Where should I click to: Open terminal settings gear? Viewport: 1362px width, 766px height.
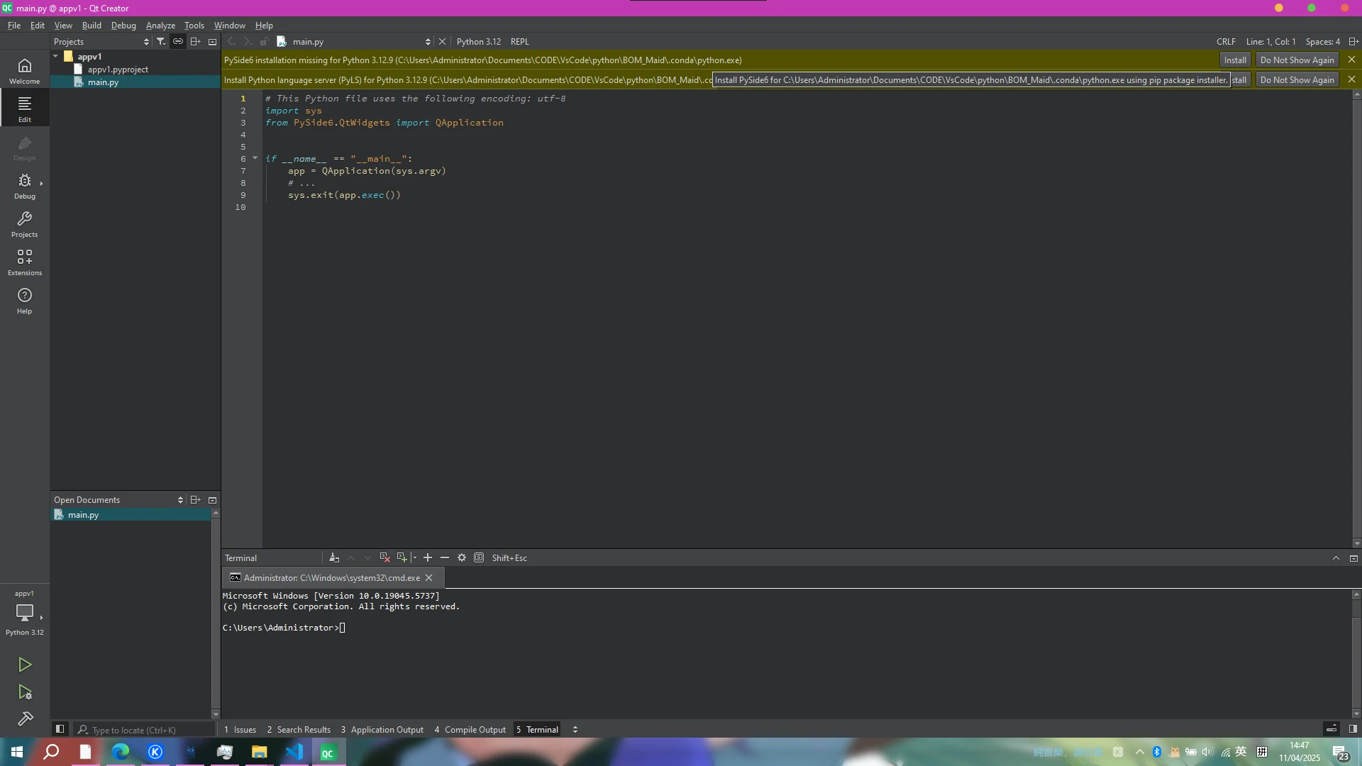pyautogui.click(x=462, y=558)
